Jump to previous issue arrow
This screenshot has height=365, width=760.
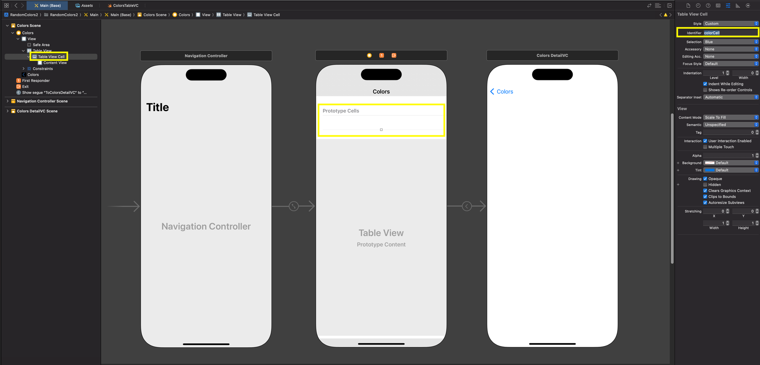click(660, 15)
